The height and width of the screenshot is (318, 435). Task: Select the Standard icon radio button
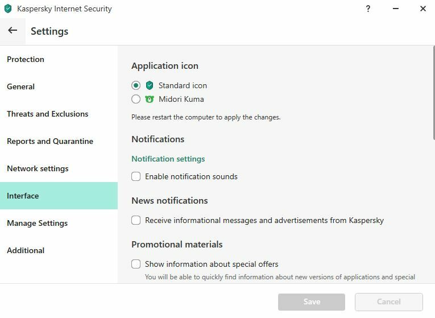coord(136,85)
